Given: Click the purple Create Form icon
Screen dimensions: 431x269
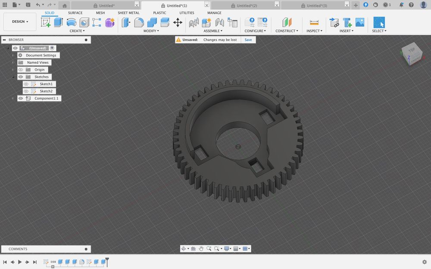Looking at the screenshot, I should [109, 22].
